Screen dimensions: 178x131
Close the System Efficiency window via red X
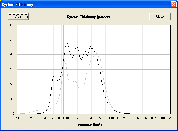pyautogui.click(x=173, y=5)
